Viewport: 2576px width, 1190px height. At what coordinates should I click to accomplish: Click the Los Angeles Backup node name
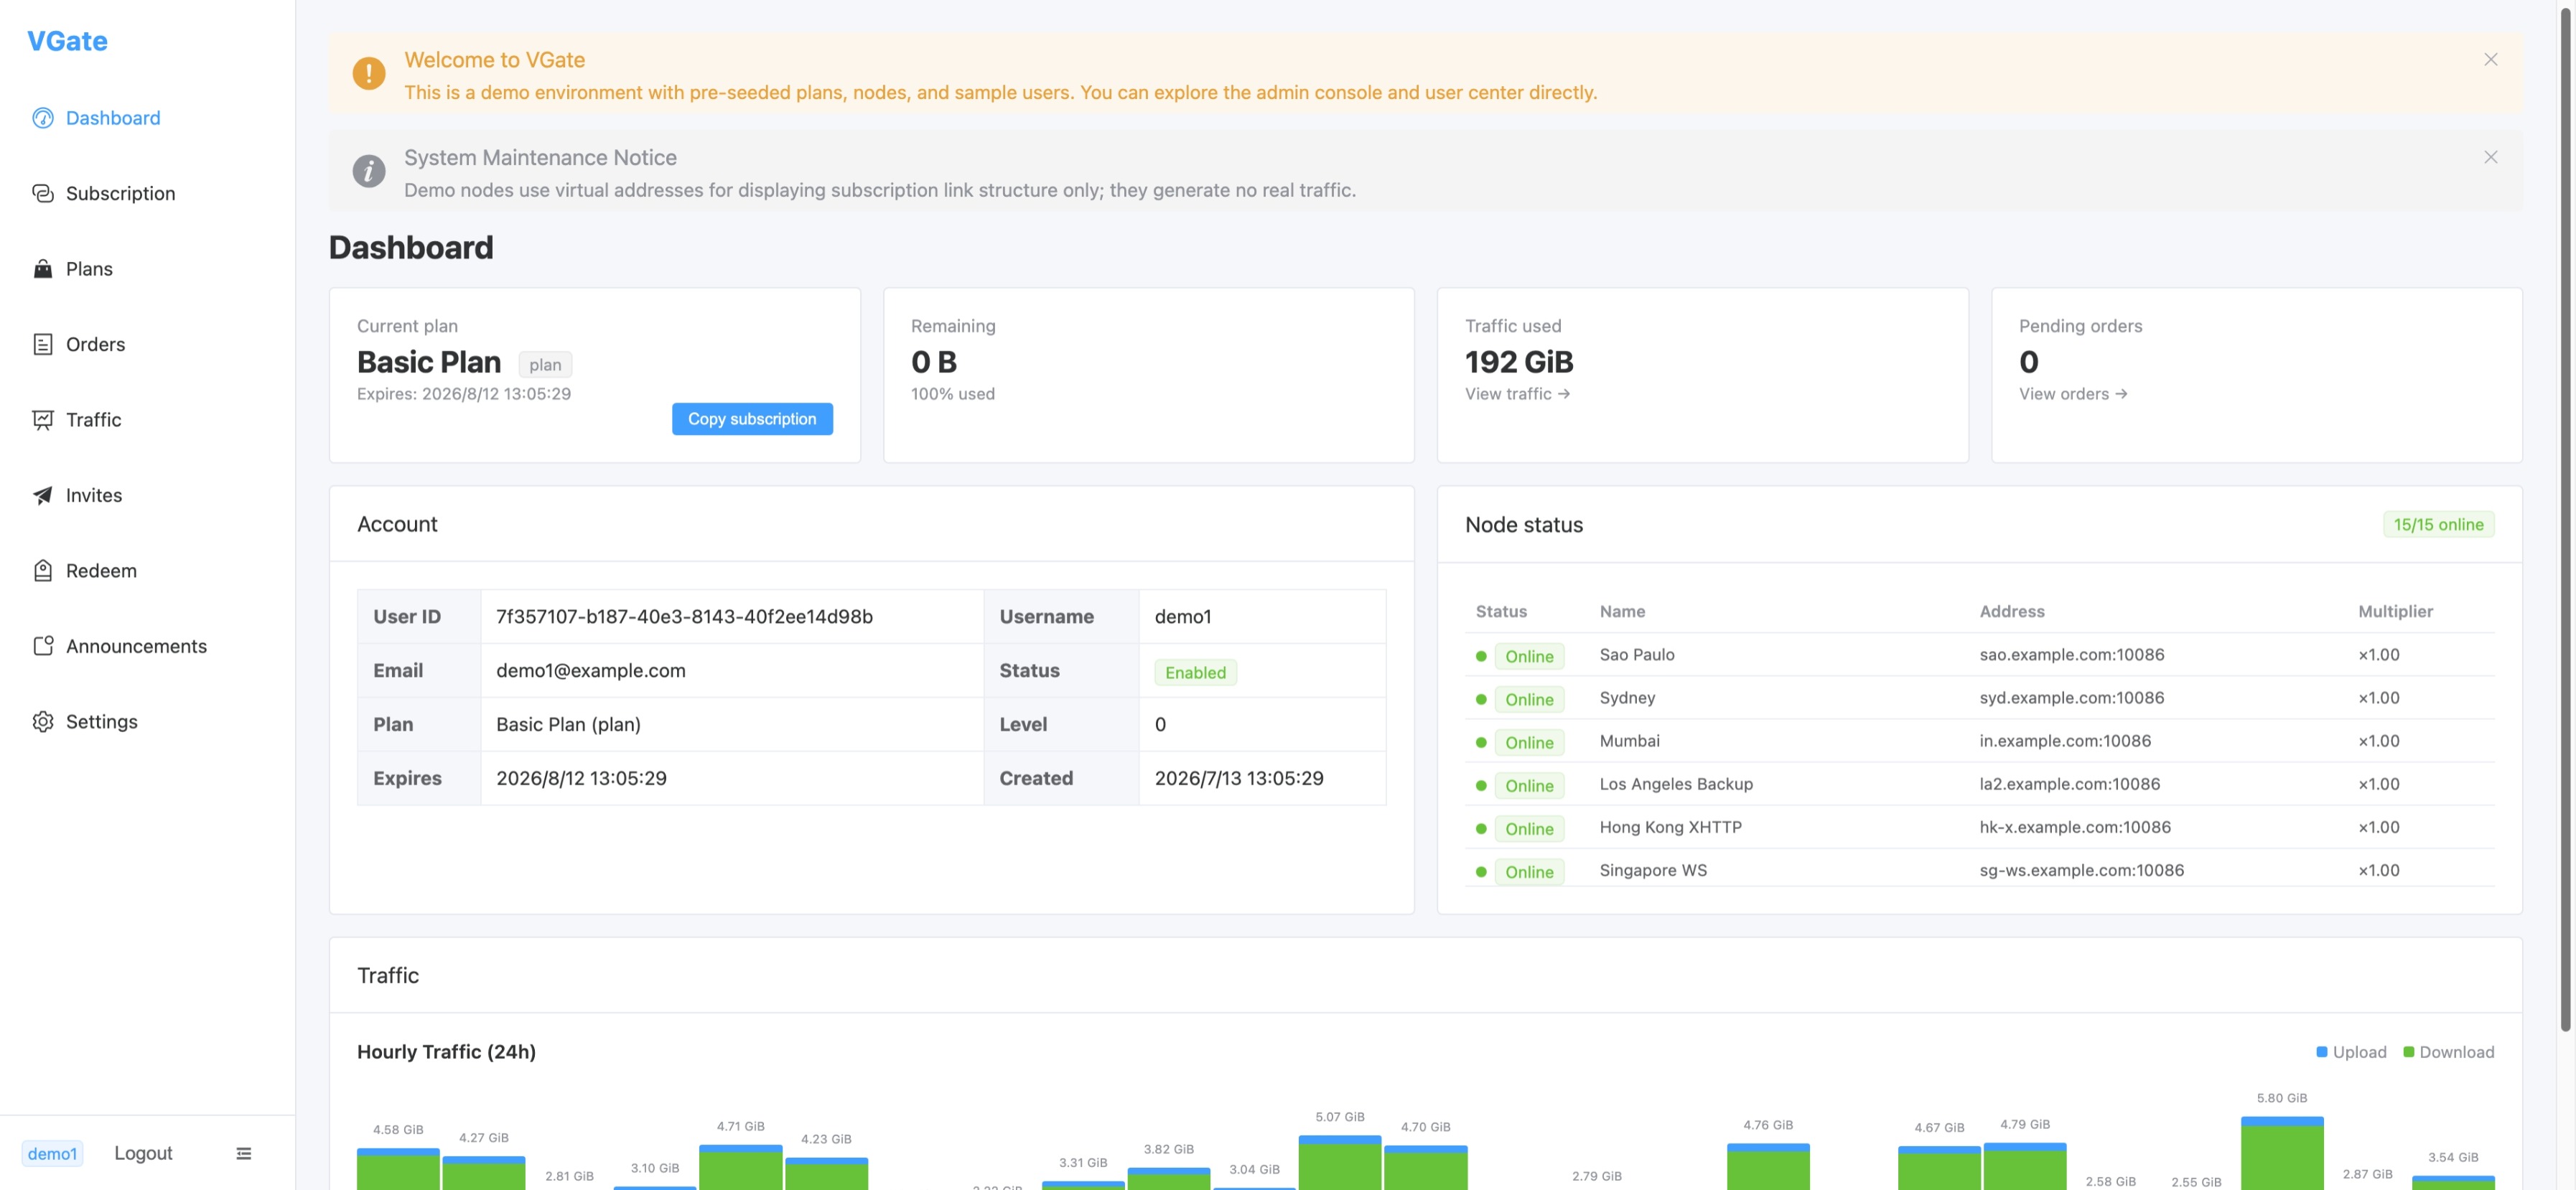pos(1676,784)
